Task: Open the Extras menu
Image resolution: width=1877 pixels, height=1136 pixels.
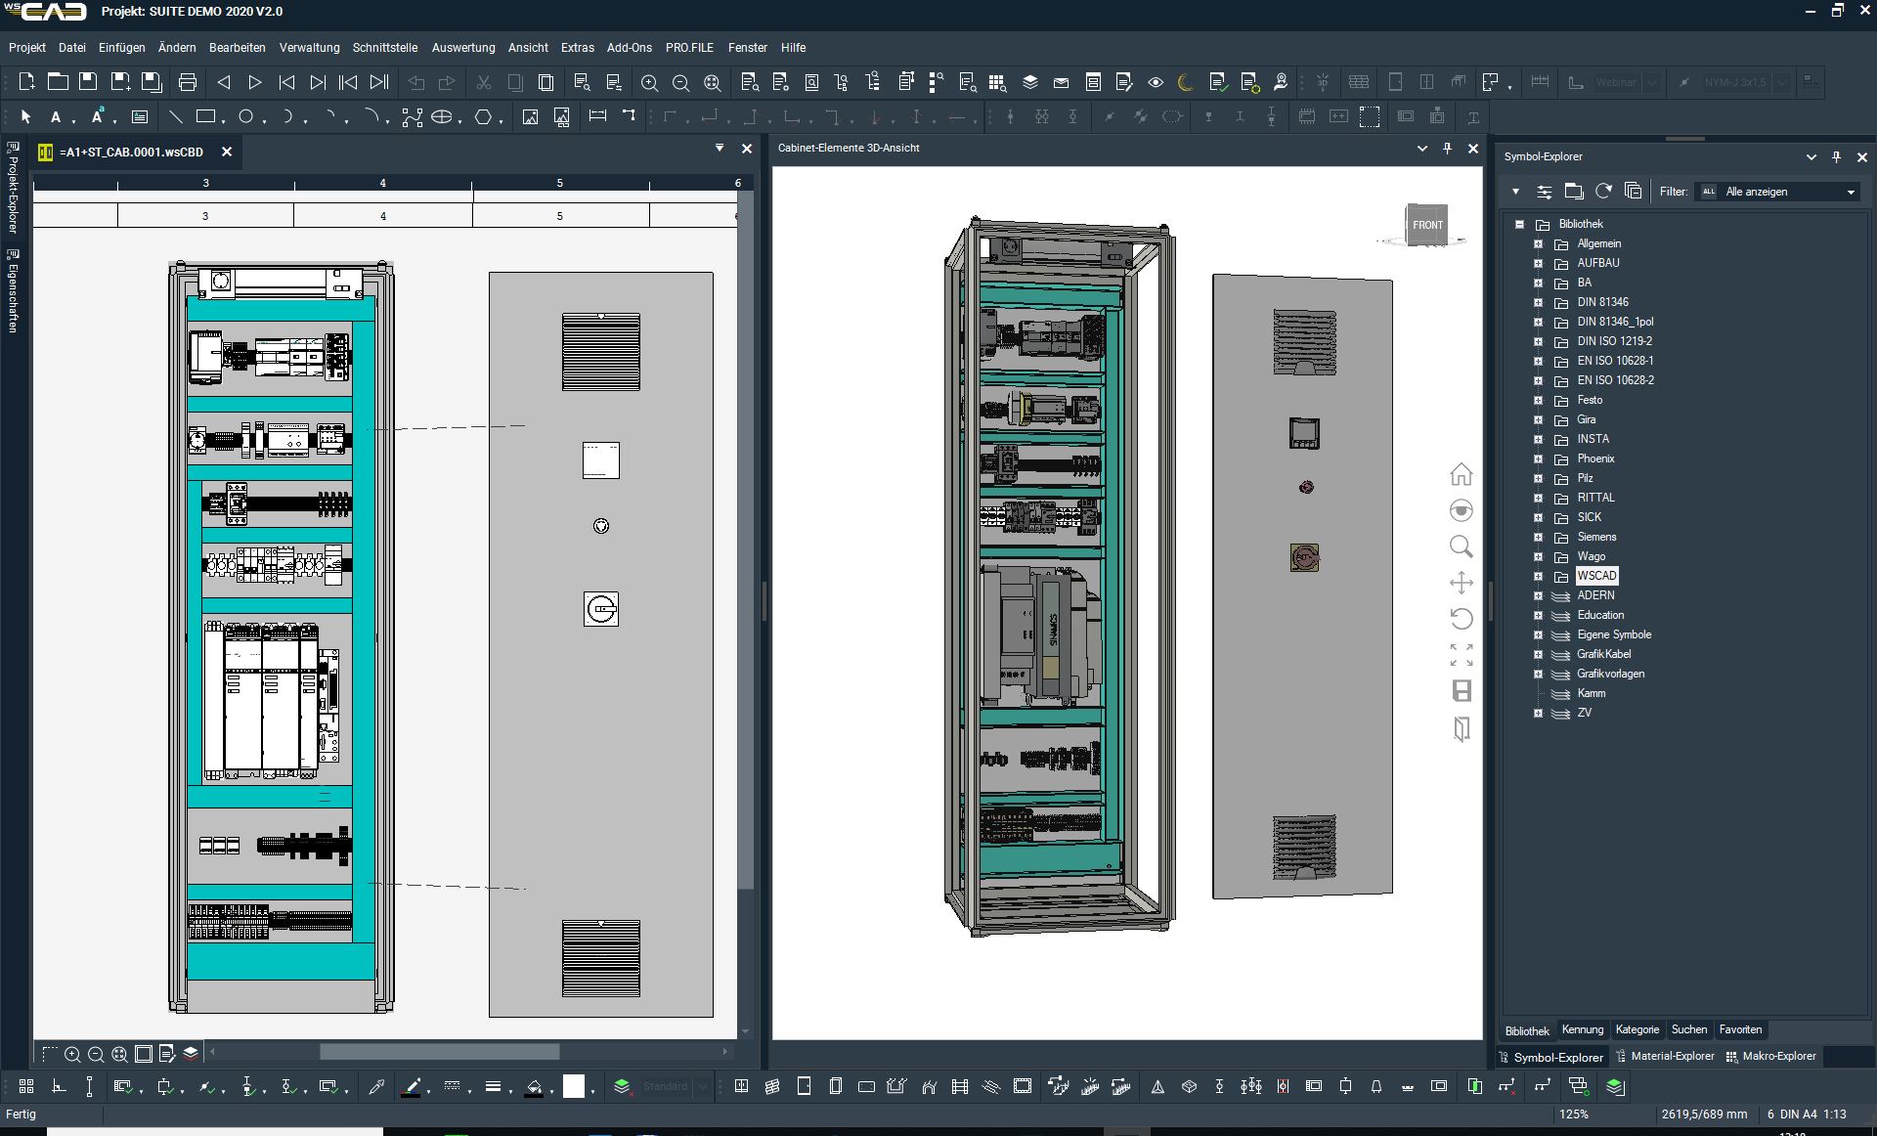Action: (577, 47)
